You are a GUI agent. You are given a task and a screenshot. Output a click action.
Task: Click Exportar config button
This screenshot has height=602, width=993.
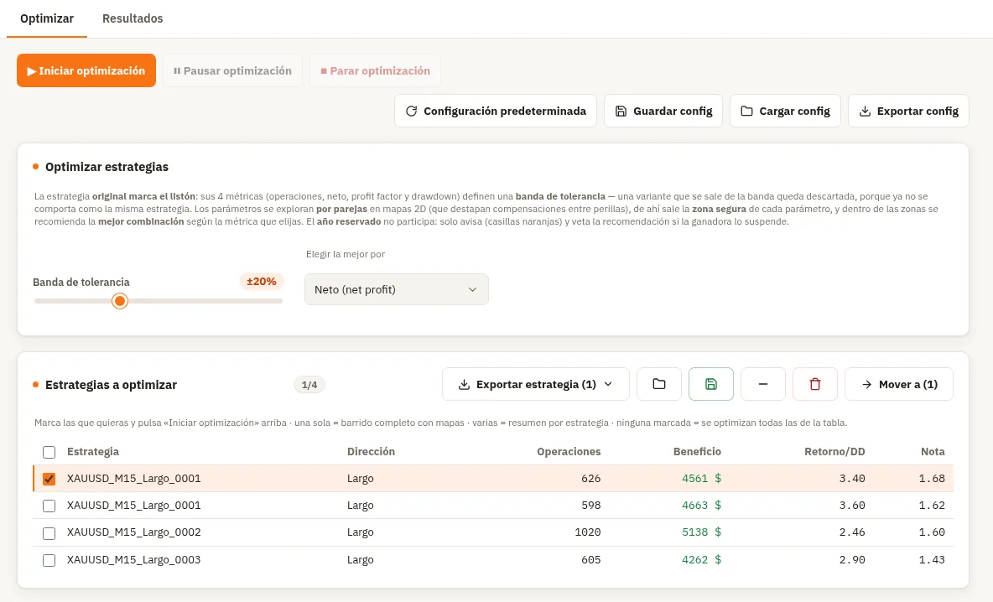point(908,111)
